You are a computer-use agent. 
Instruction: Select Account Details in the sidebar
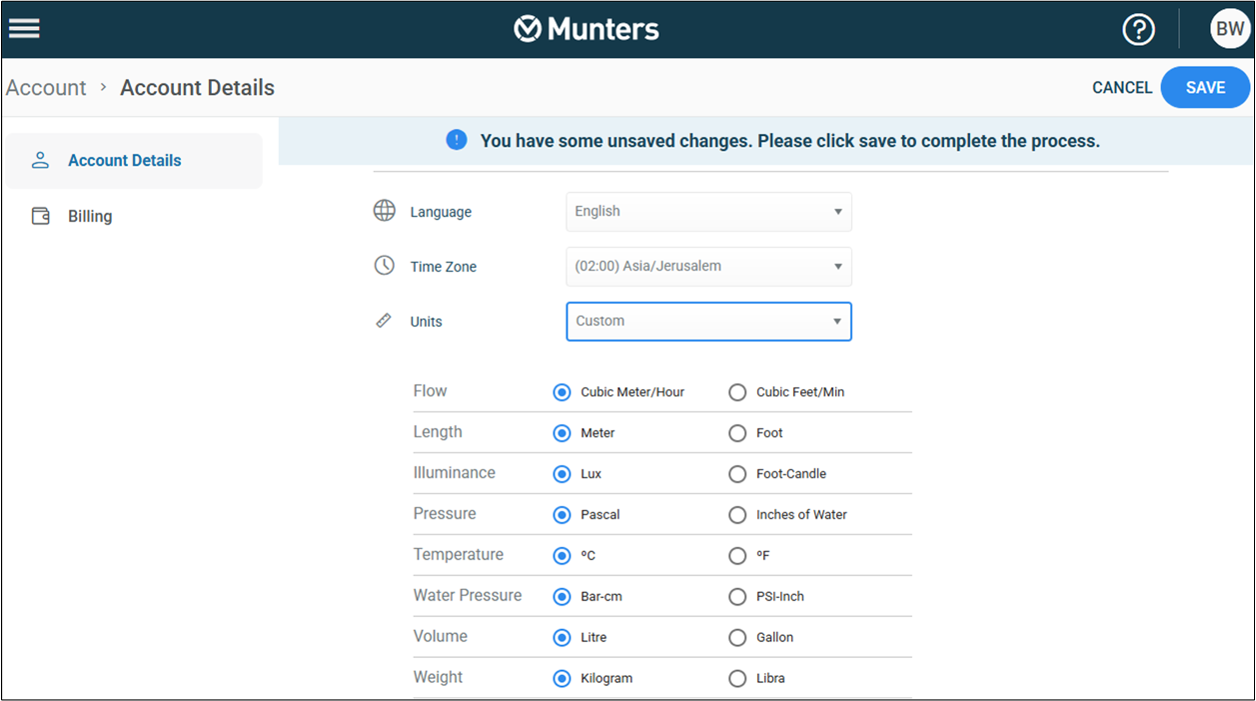(x=124, y=161)
